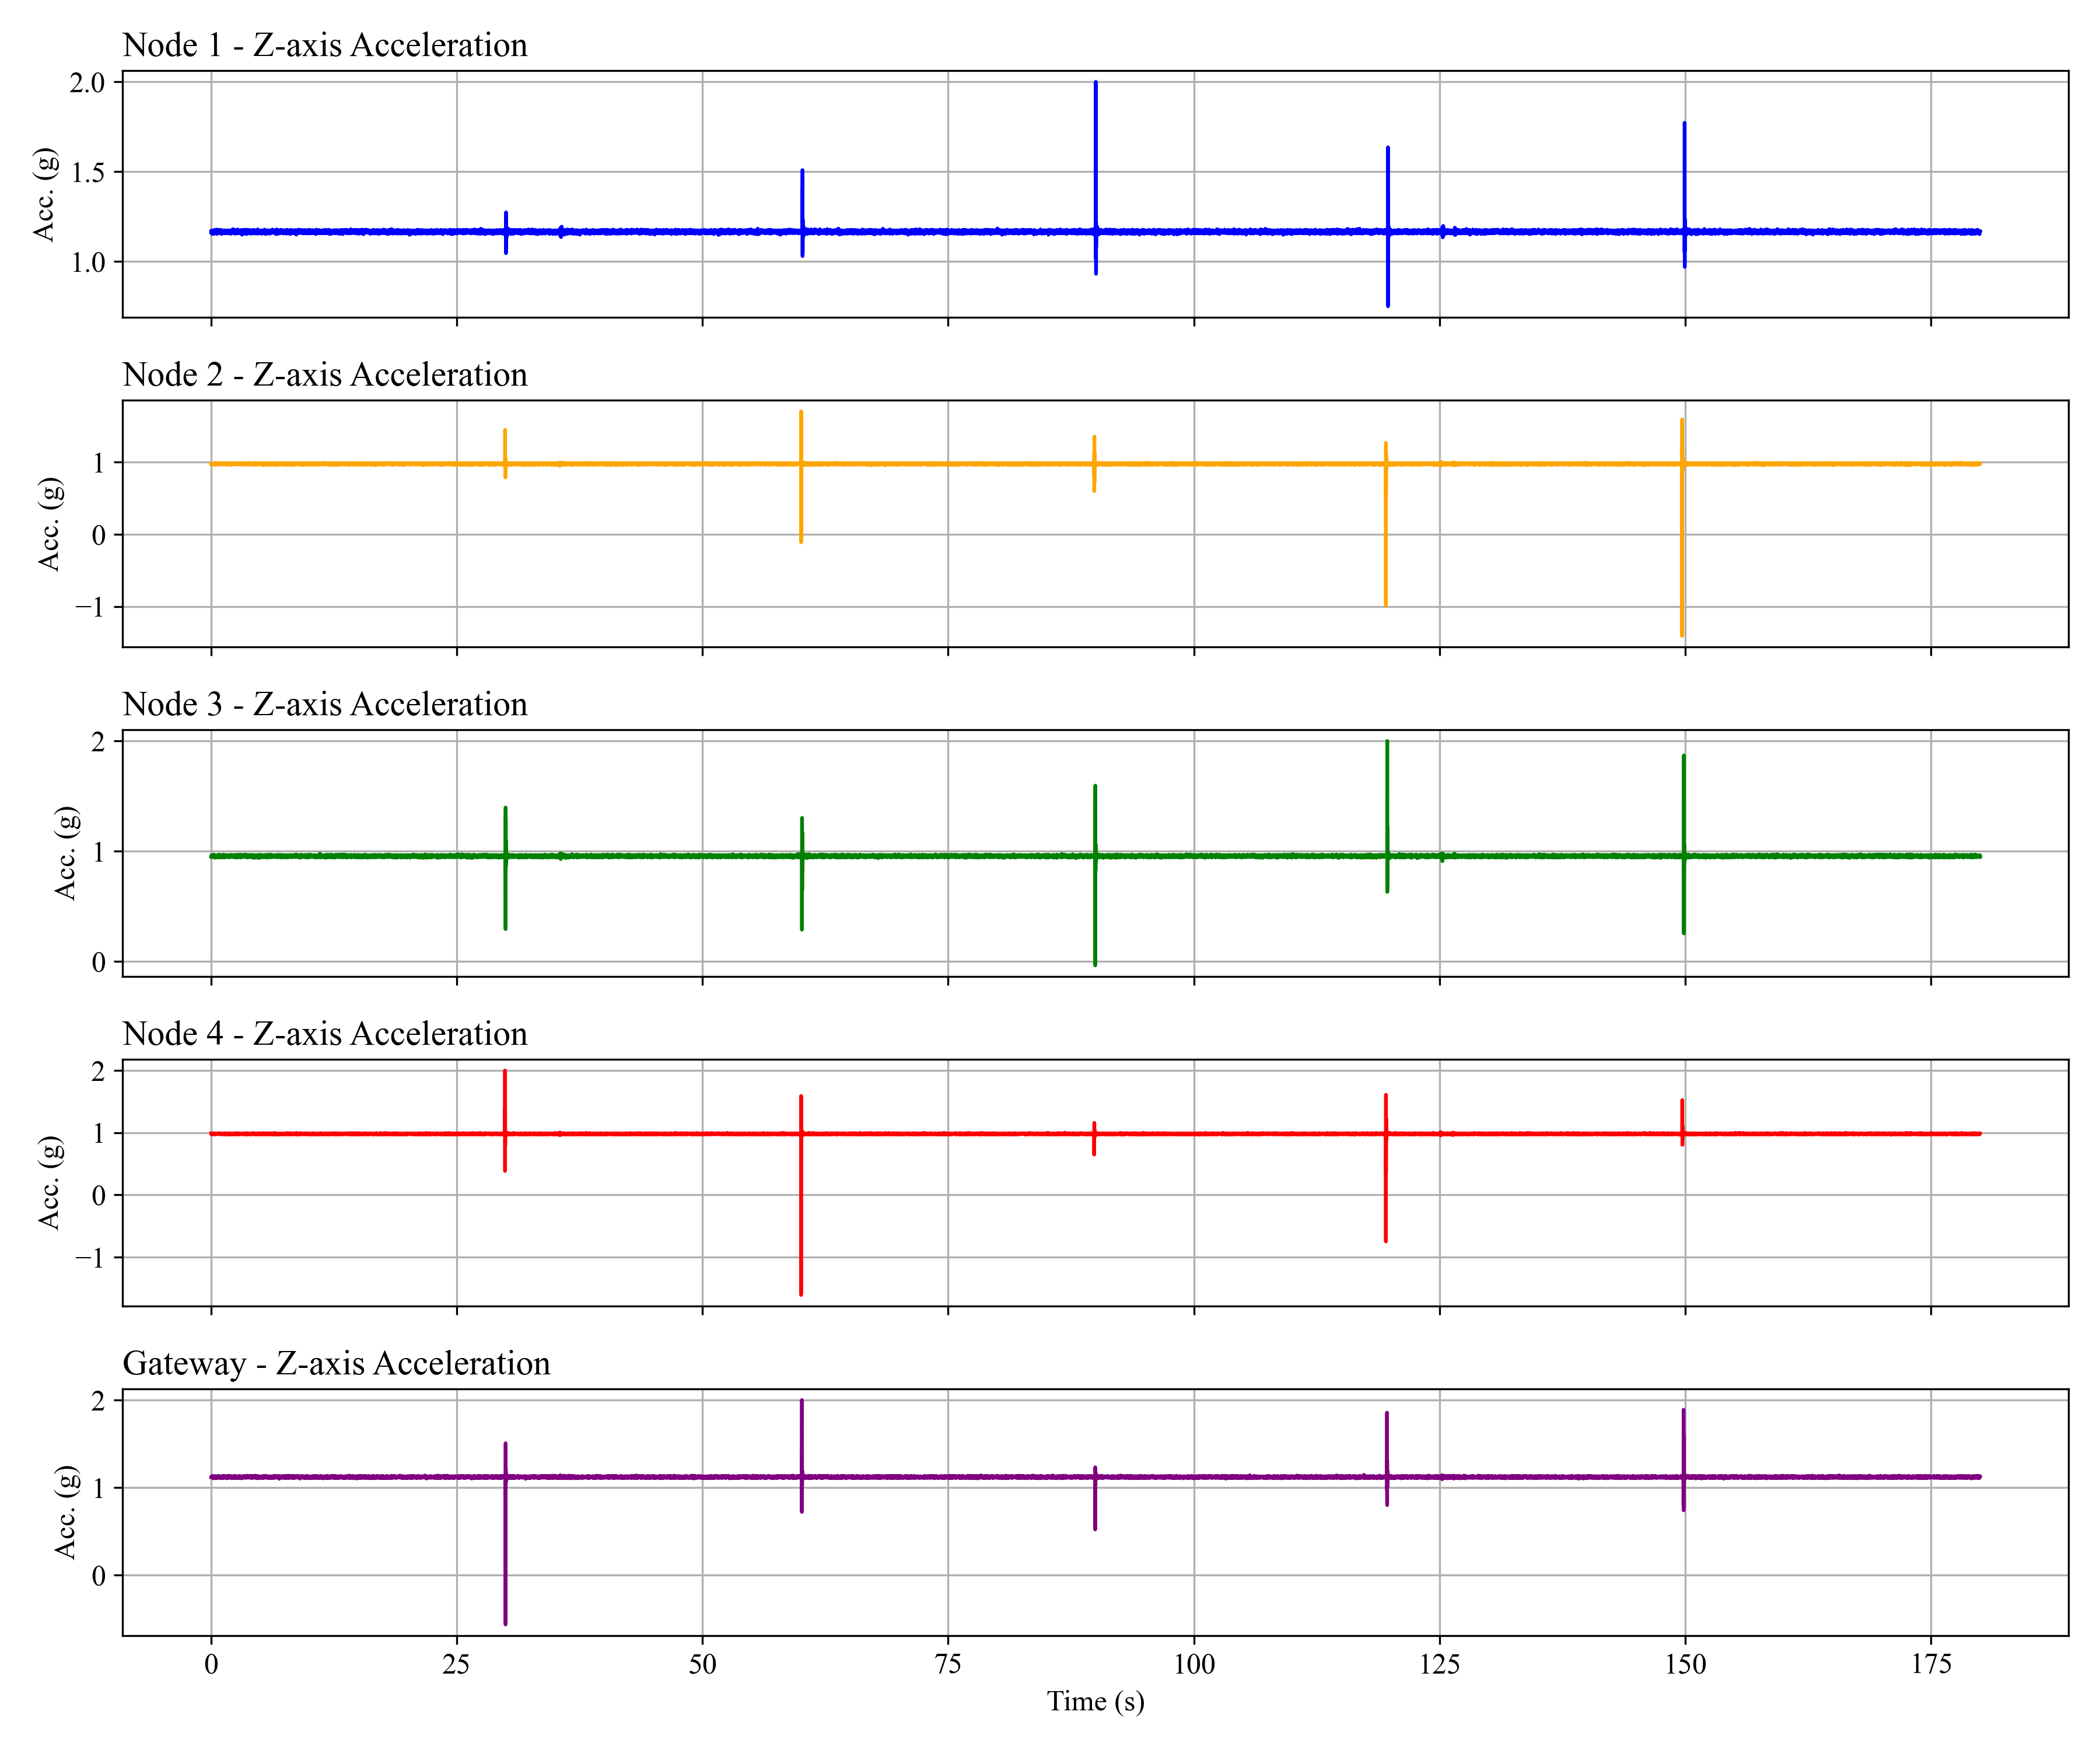
Task: Click the tallest blue spike near 90 seconds
Action: point(1096,150)
